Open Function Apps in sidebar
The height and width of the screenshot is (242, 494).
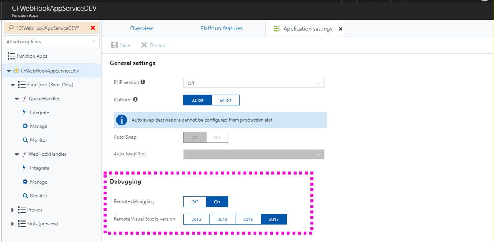pyautogui.click(x=32, y=56)
